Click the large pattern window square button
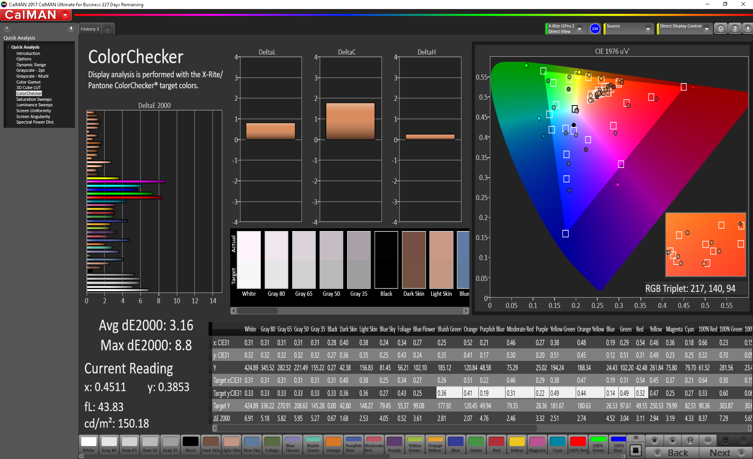This screenshot has height=459, width=753. click(x=636, y=450)
